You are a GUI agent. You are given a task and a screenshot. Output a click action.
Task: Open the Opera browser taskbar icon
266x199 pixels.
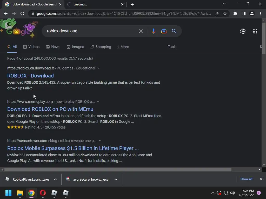tap(43, 193)
